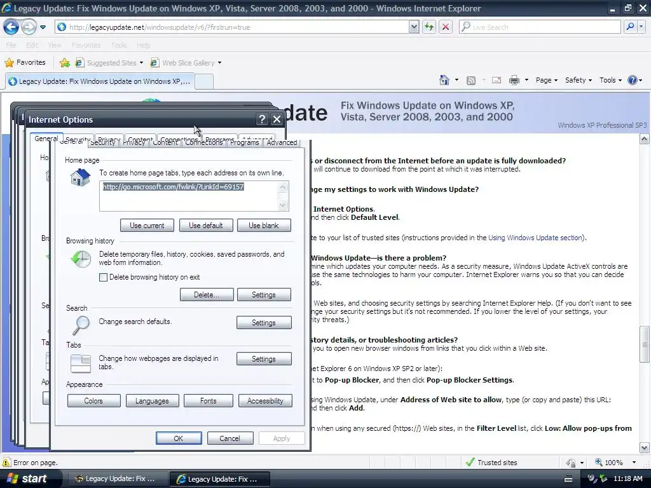Click the blue Help question icon

[633, 80]
